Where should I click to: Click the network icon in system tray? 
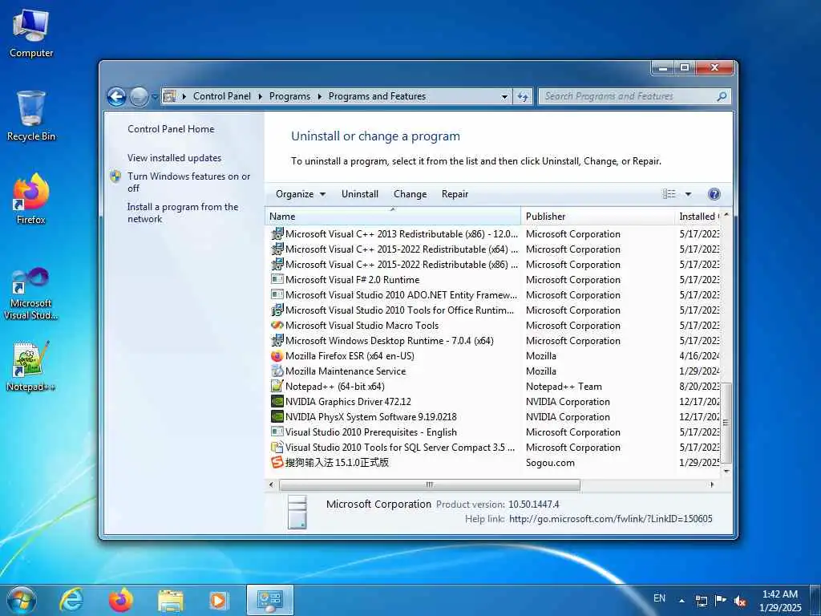[x=702, y=601]
